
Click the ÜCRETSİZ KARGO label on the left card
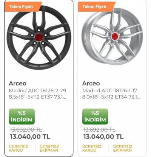pos(18,148)
